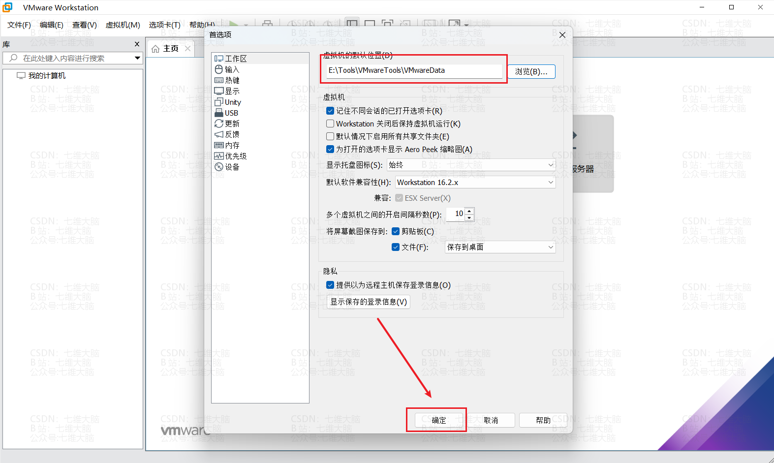Click the library search input box
Viewport: 774px width, 463px height.
coord(73,58)
